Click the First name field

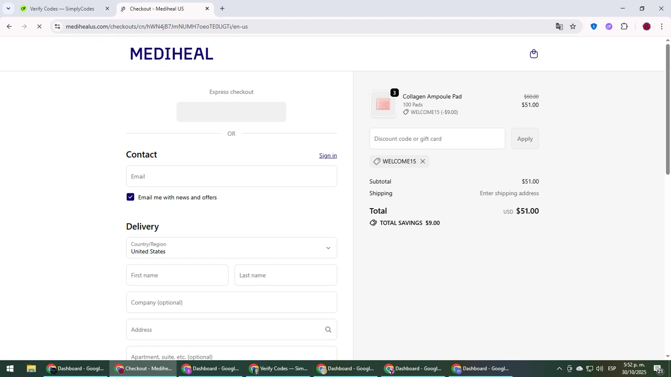177,275
